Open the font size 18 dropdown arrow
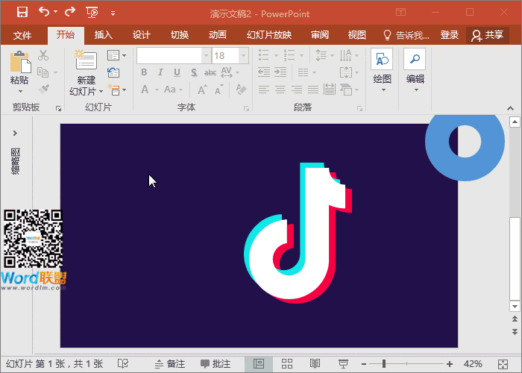This screenshot has width=522, height=373. pyautogui.click(x=244, y=56)
